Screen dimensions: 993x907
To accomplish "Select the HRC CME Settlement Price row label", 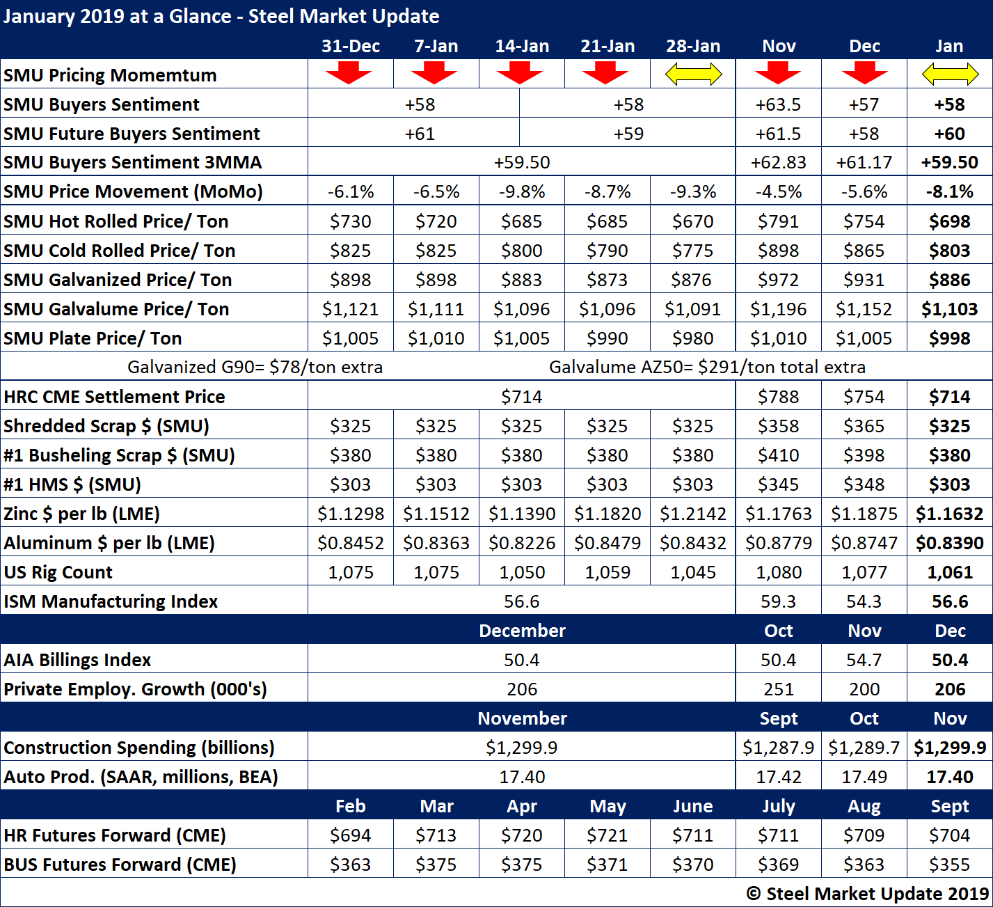I will [114, 397].
